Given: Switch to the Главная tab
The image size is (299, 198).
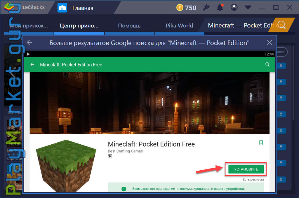Looking at the screenshot, I should click(83, 8).
